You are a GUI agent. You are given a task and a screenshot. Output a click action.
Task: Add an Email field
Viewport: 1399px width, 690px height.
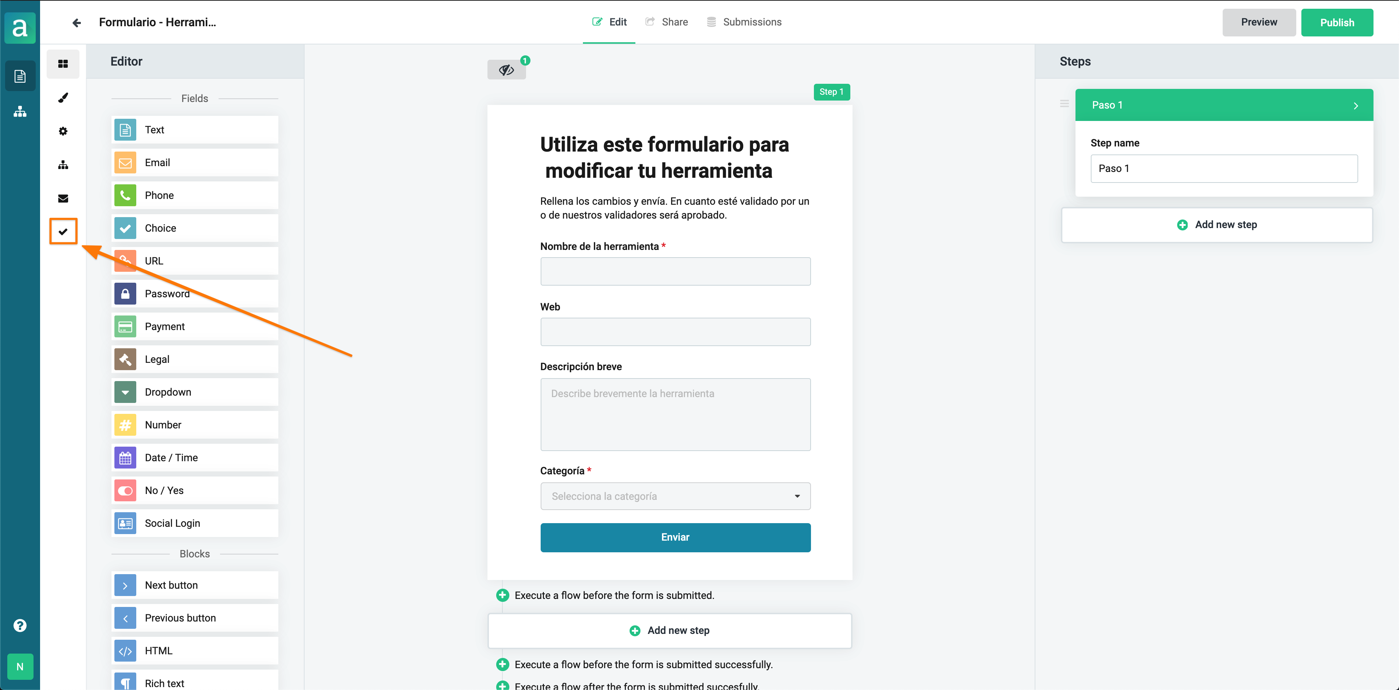click(195, 162)
